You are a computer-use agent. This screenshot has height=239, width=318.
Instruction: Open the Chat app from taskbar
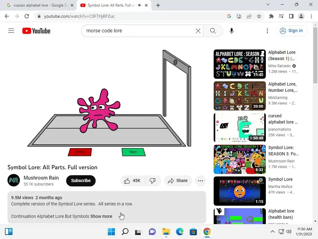coord(152,232)
